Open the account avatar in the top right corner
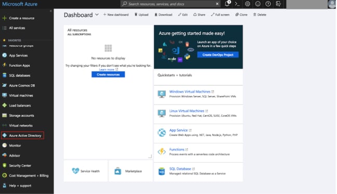 pyautogui.click(x=332, y=4)
